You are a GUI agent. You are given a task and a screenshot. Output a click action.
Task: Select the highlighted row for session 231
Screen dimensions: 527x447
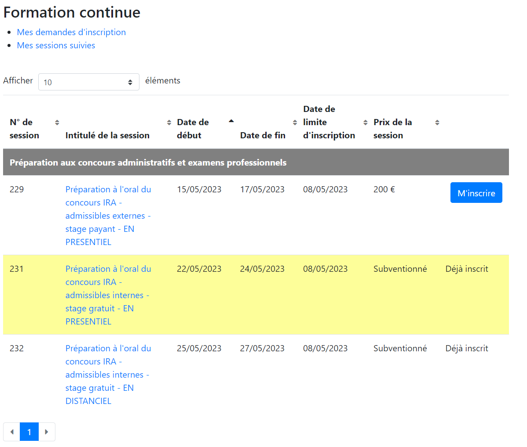click(x=256, y=295)
